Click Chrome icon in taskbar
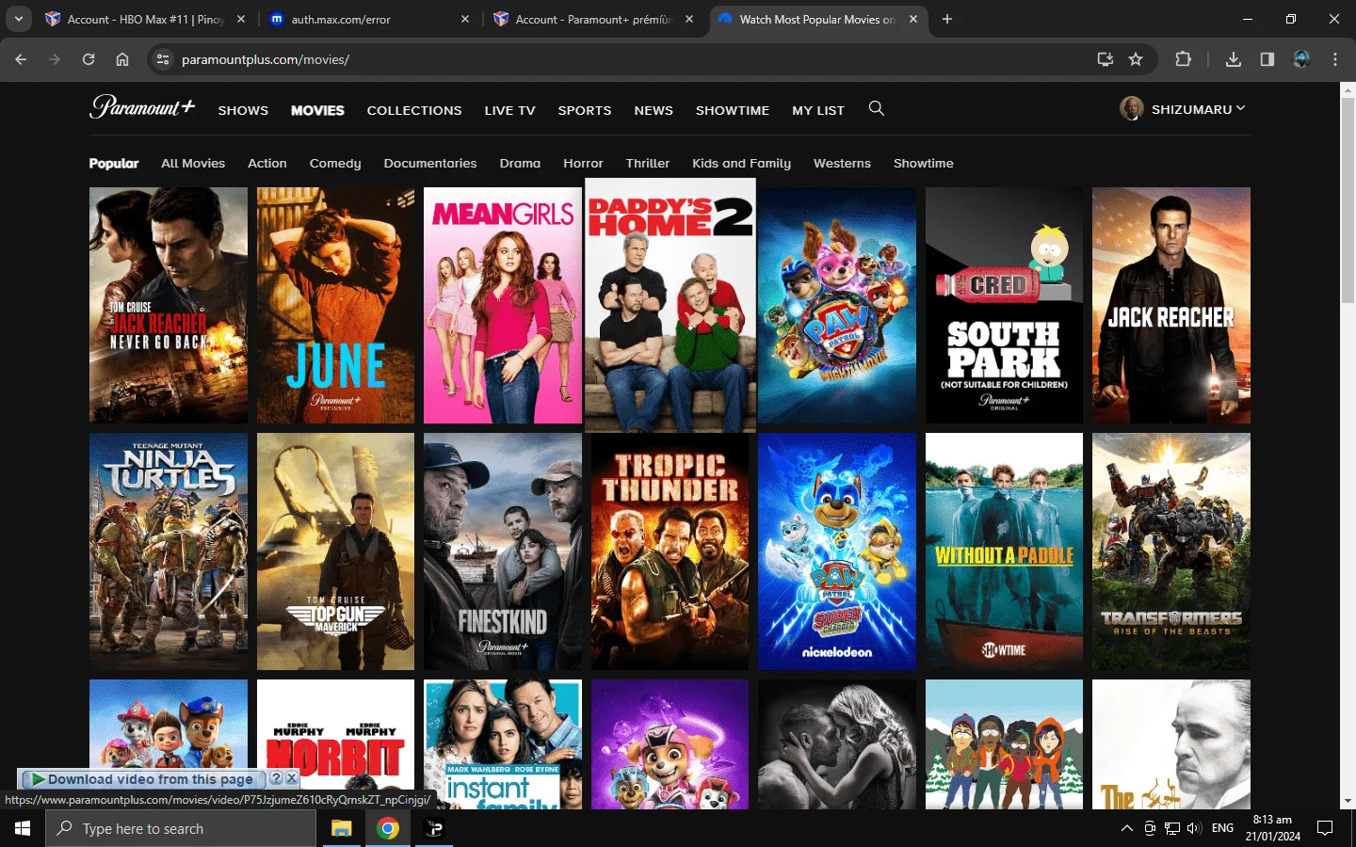 [387, 828]
